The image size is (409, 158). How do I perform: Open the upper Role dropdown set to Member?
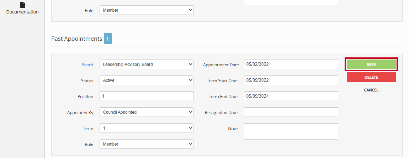147,10
